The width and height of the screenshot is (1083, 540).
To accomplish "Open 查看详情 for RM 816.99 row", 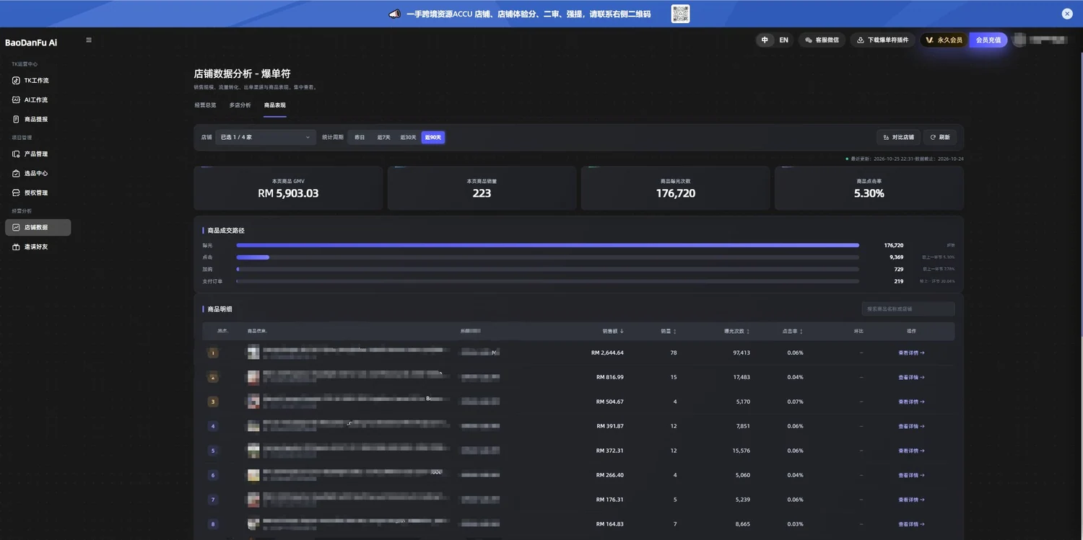I will tap(911, 377).
